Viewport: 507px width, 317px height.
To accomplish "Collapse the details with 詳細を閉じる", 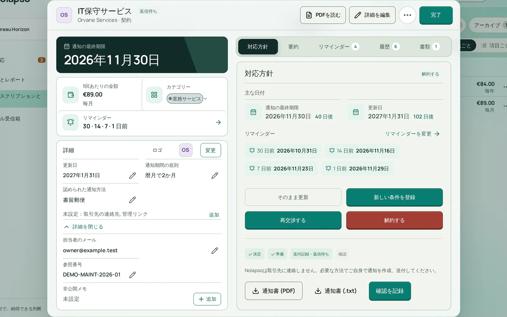I will (x=84, y=227).
